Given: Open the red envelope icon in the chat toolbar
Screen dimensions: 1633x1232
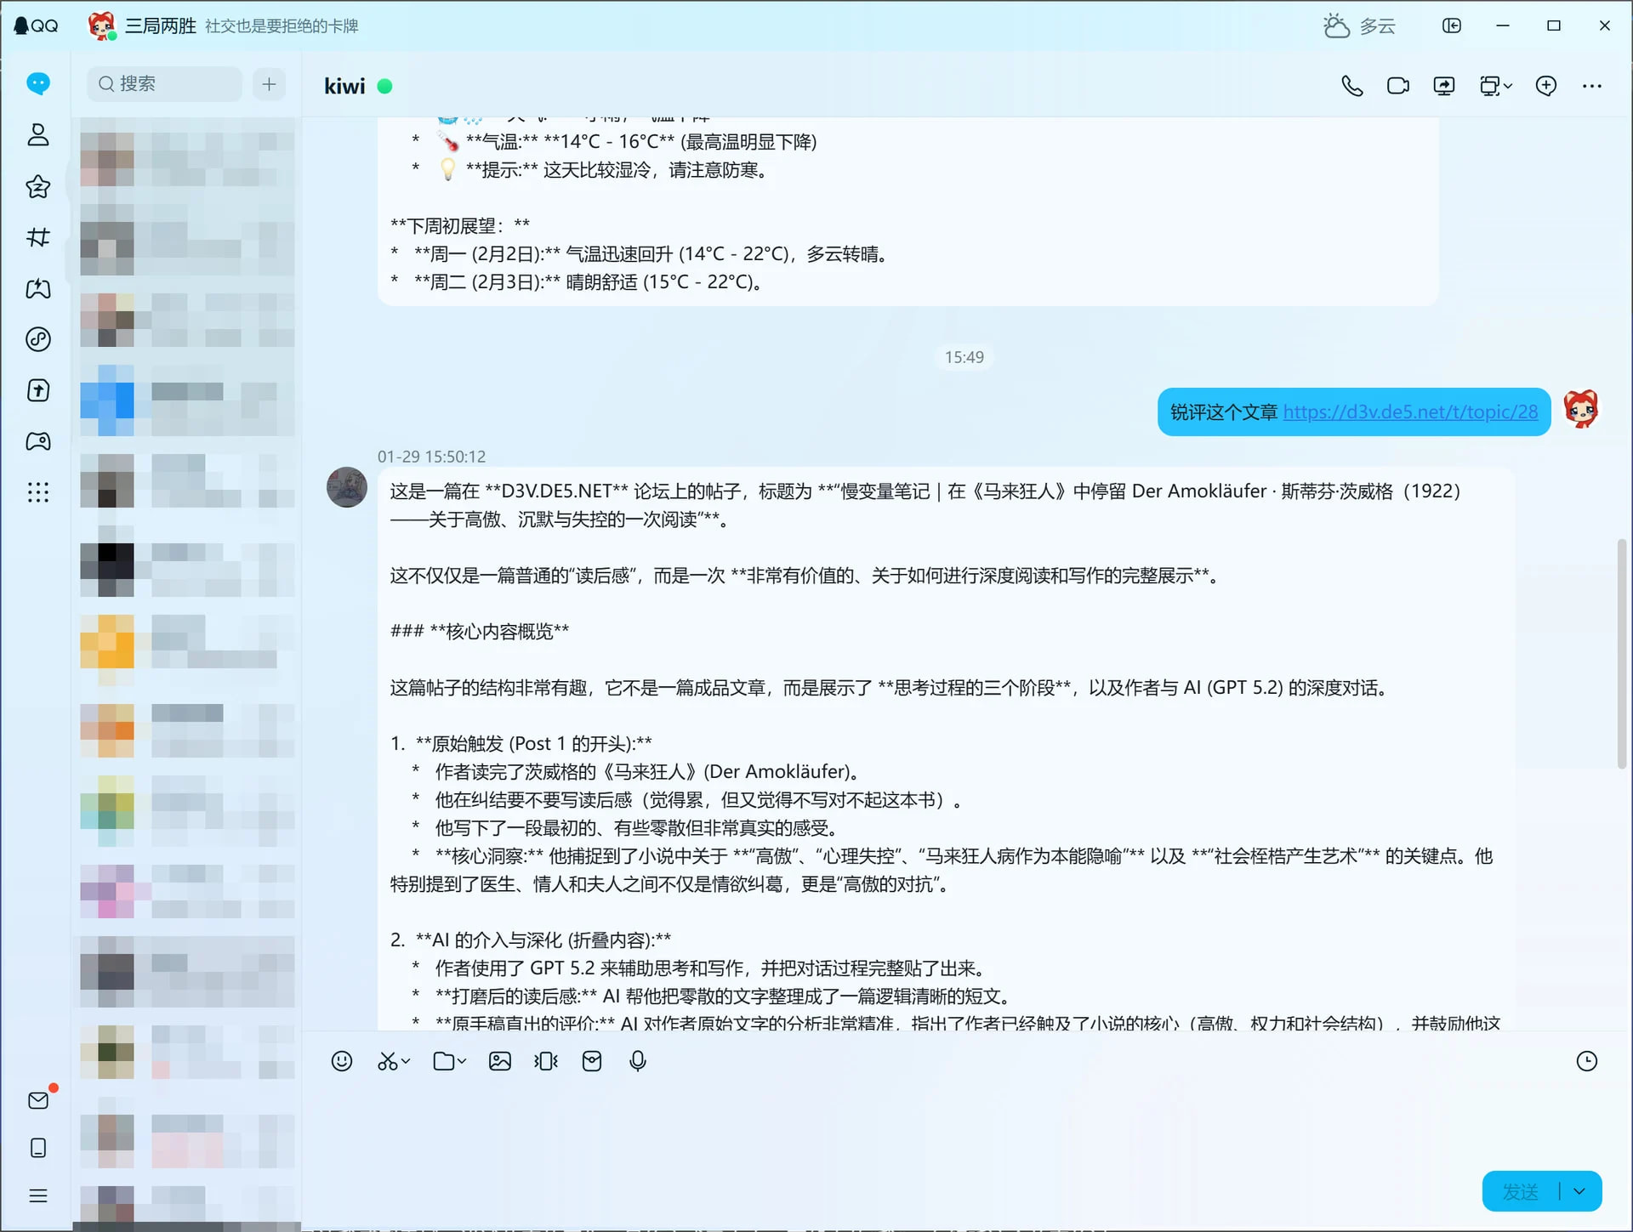Looking at the screenshot, I should (x=592, y=1061).
